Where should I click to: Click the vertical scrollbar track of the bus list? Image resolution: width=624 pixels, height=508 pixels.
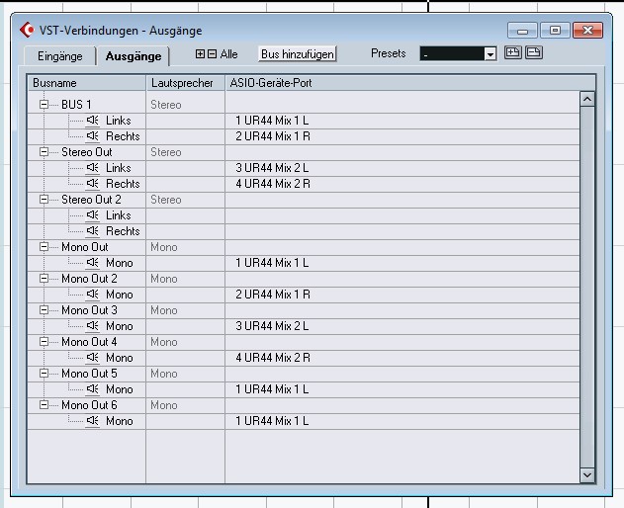(x=587, y=287)
